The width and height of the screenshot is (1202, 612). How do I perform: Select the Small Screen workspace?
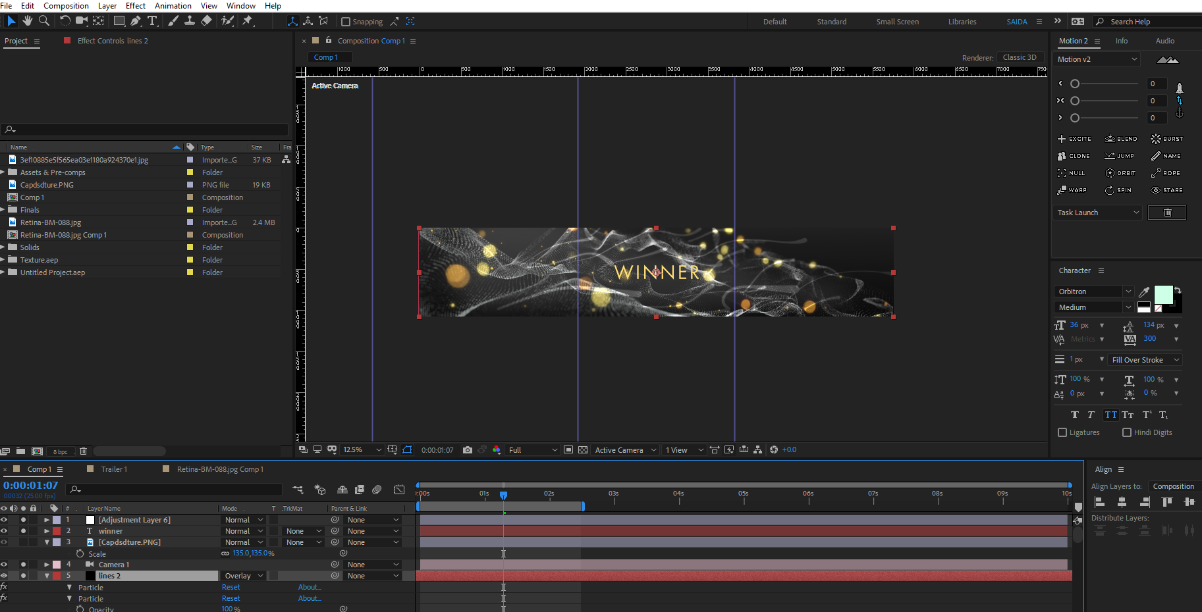[897, 22]
